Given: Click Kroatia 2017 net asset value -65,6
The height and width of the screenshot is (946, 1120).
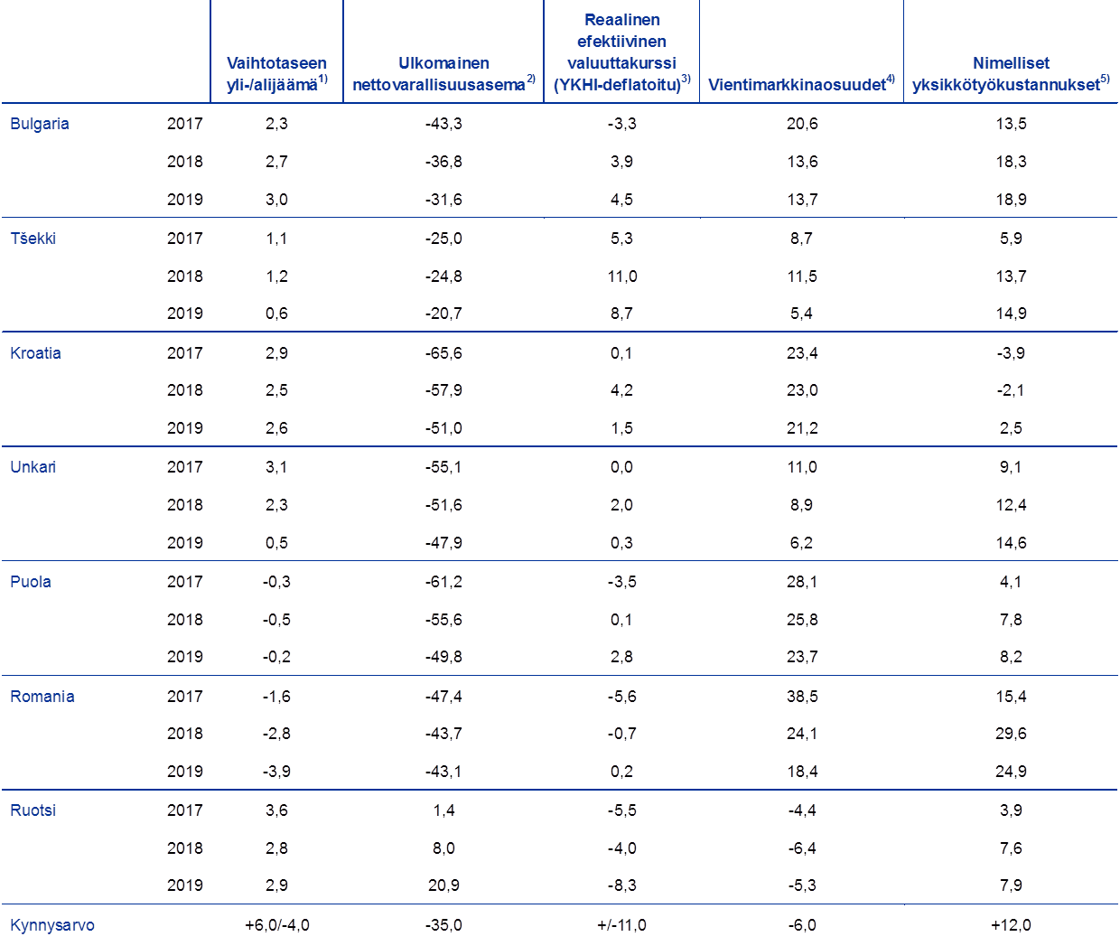Looking at the screenshot, I should pyautogui.click(x=443, y=353).
